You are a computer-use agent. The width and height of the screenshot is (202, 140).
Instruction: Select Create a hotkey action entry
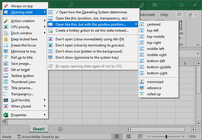[92, 30]
